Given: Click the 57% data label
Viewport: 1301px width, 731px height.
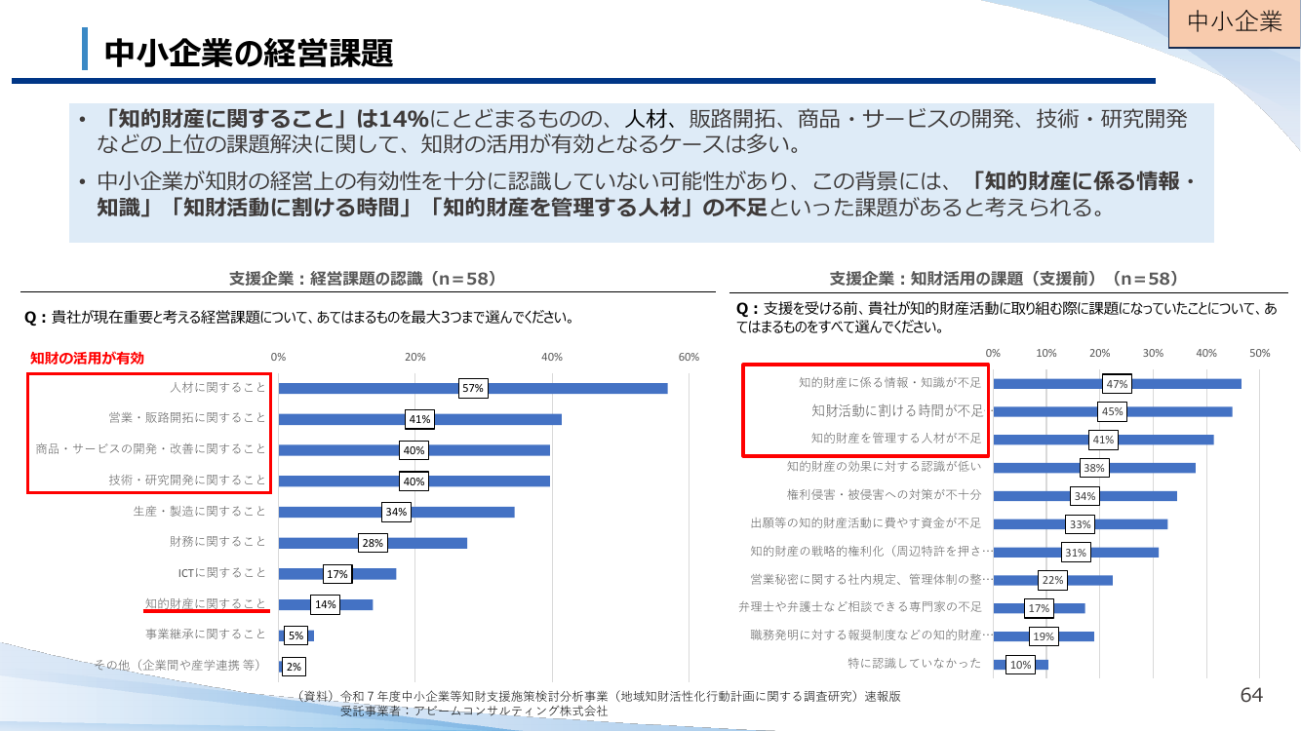Looking at the screenshot, I should coord(473,388).
